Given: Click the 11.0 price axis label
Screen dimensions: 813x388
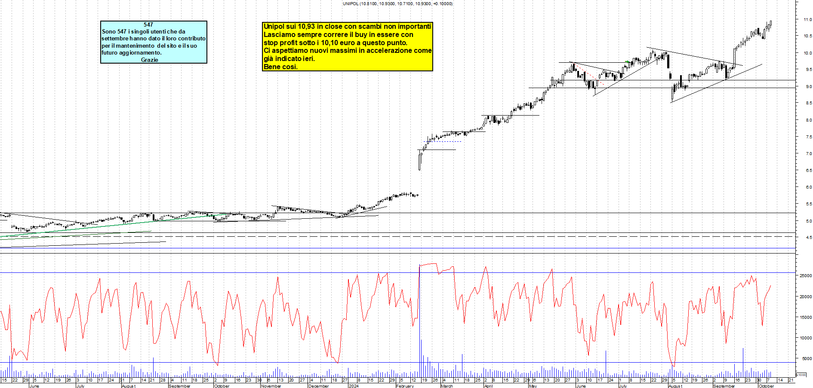Looking at the screenshot, I should click(807, 20).
